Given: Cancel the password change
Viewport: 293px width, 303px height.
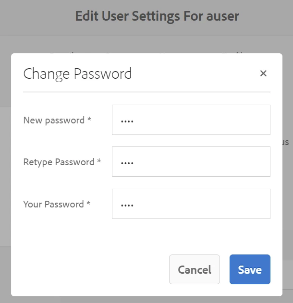Looking at the screenshot, I should pyautogui.click(x=195, y=269).
